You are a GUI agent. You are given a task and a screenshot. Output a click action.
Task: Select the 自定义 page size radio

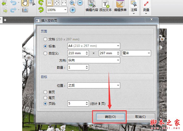pyautogui.click(x=45, y=53)
